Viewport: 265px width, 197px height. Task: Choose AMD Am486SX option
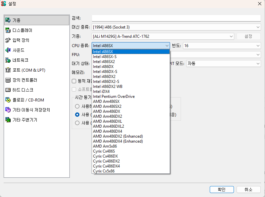point(131,101)
